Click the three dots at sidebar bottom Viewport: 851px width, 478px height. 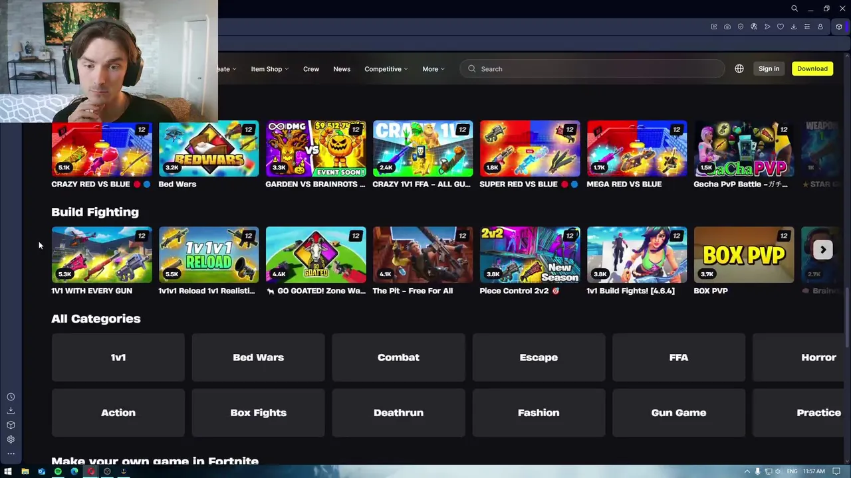[x=11, y=453]
